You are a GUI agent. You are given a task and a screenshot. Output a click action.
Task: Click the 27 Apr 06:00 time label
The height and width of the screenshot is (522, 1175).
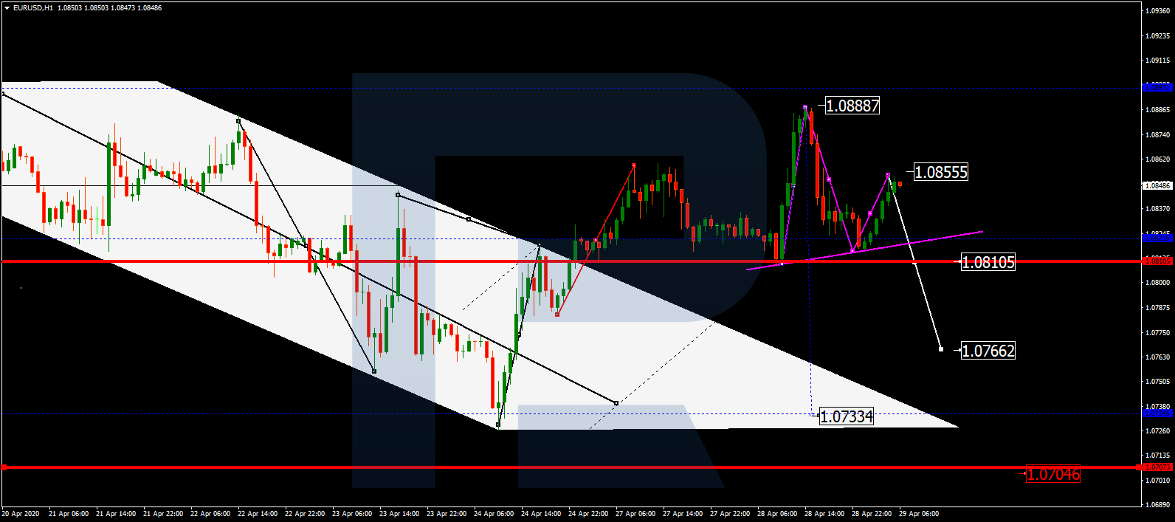click(x=635, y=514)
